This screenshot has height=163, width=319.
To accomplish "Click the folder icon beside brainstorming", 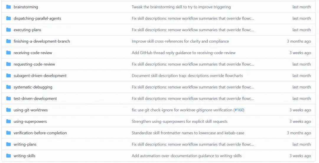I will pos(8,7).
